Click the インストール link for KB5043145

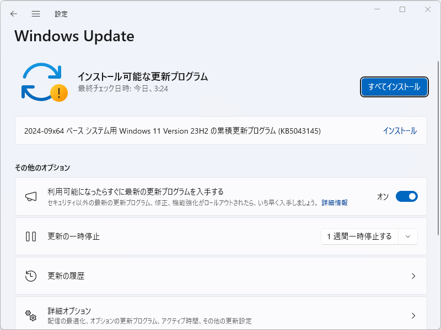[400, 130]
